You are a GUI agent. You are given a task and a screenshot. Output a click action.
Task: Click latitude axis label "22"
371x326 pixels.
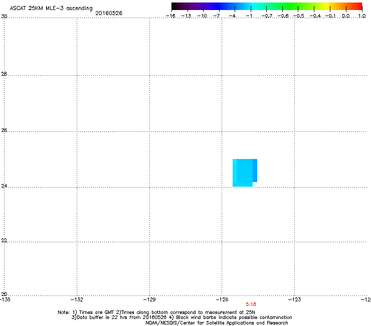click(x=4, y=240)
